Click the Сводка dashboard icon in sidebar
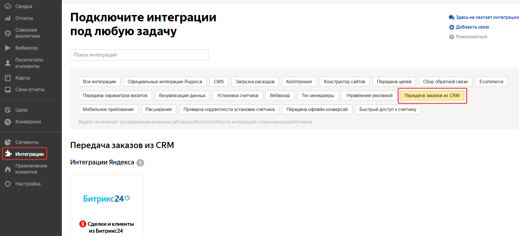 (x=8, y=6)
